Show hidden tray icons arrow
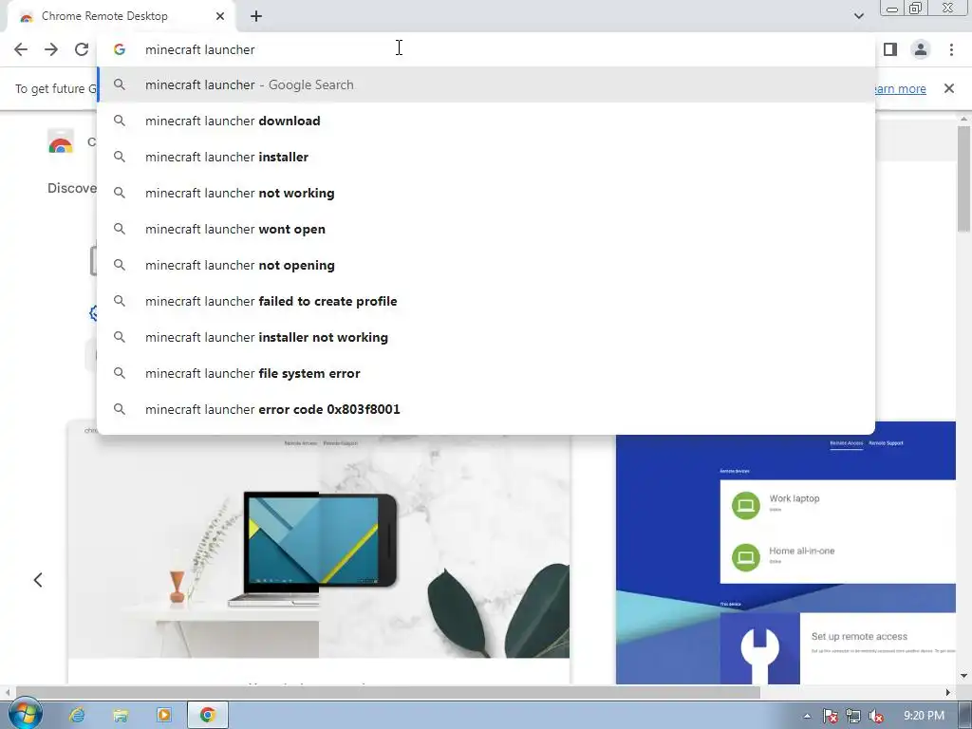Viewport: 972px width, 729px height. (x=807, y=716)
